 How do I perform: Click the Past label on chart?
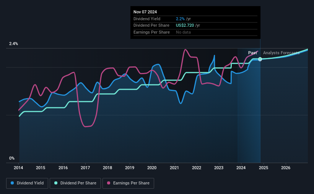coord(252,53)
